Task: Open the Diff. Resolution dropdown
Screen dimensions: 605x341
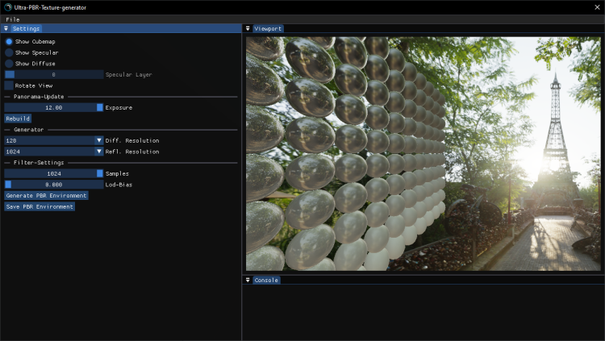Action: (99, 140)
